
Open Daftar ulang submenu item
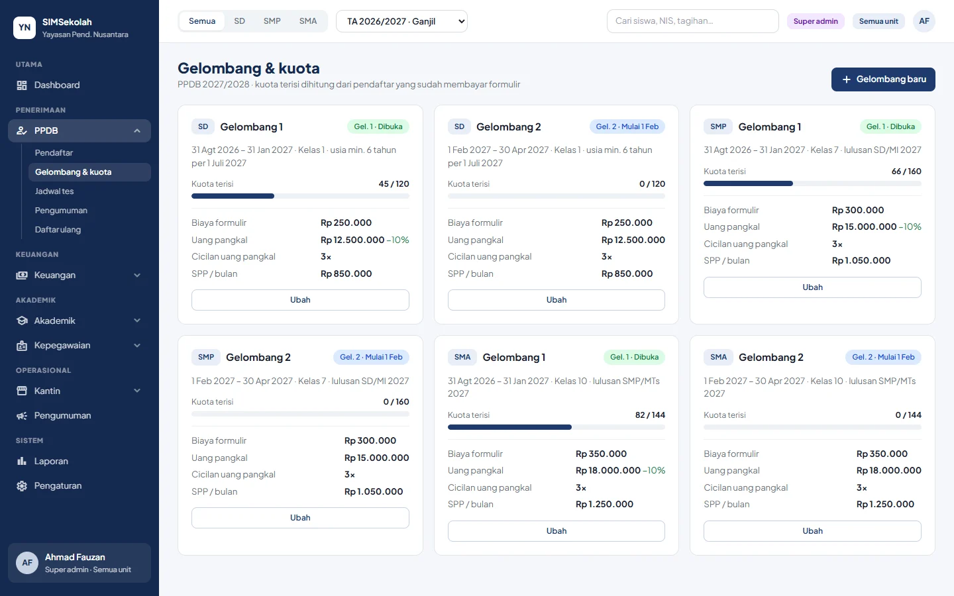tap(89, 230)
